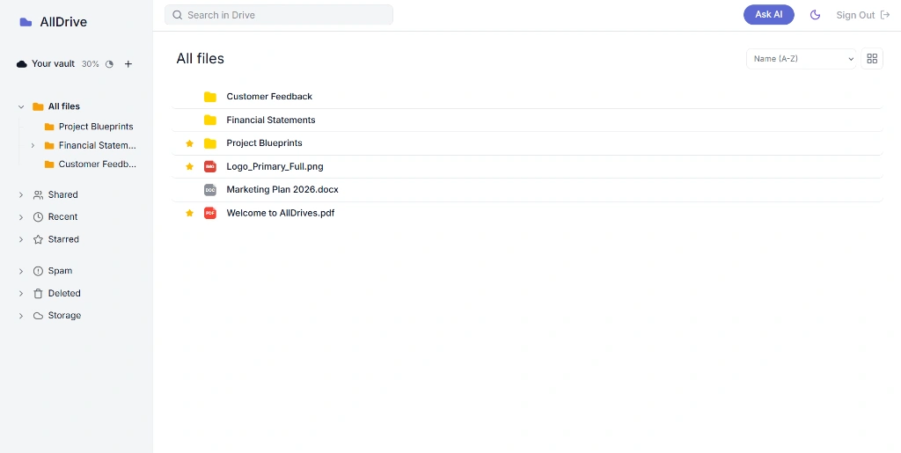Toggle dark mode with the moon icon

click(815, 15)
